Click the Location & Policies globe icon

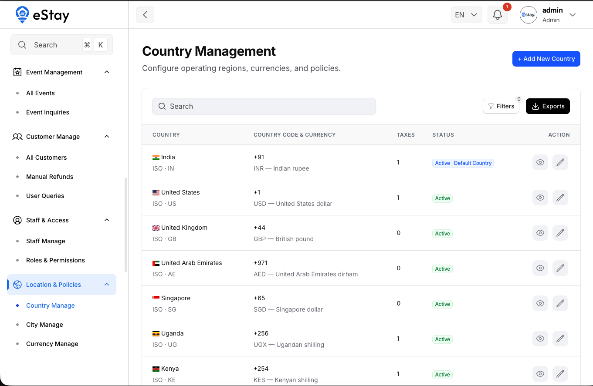[17, 285]
